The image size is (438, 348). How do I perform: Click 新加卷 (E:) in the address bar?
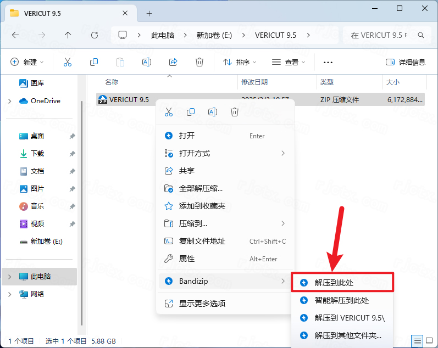pos(214,35)
